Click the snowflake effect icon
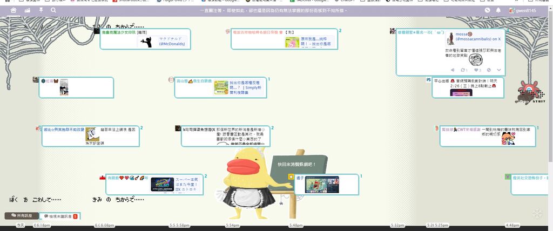The image size is (553, 231). point(537,213)
